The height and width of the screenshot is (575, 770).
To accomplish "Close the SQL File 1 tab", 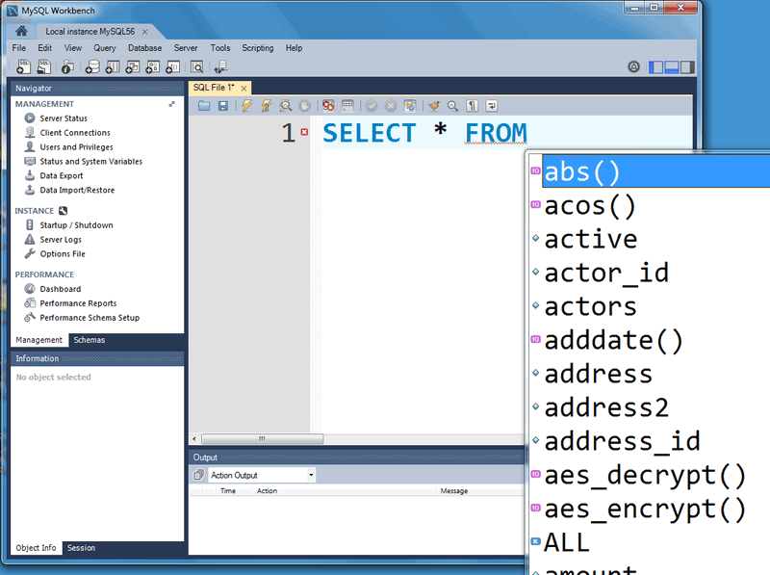I will coord(244,88).
